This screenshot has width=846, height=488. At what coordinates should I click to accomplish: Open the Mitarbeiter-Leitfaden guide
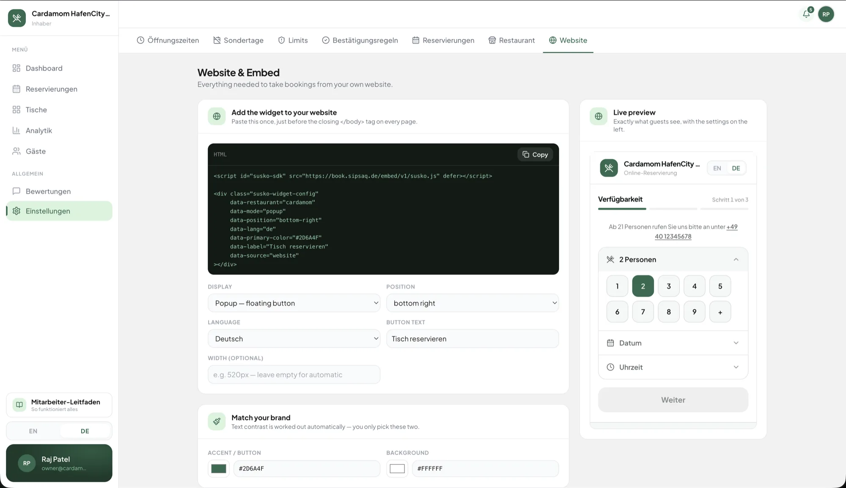click(x=59, y=405)
